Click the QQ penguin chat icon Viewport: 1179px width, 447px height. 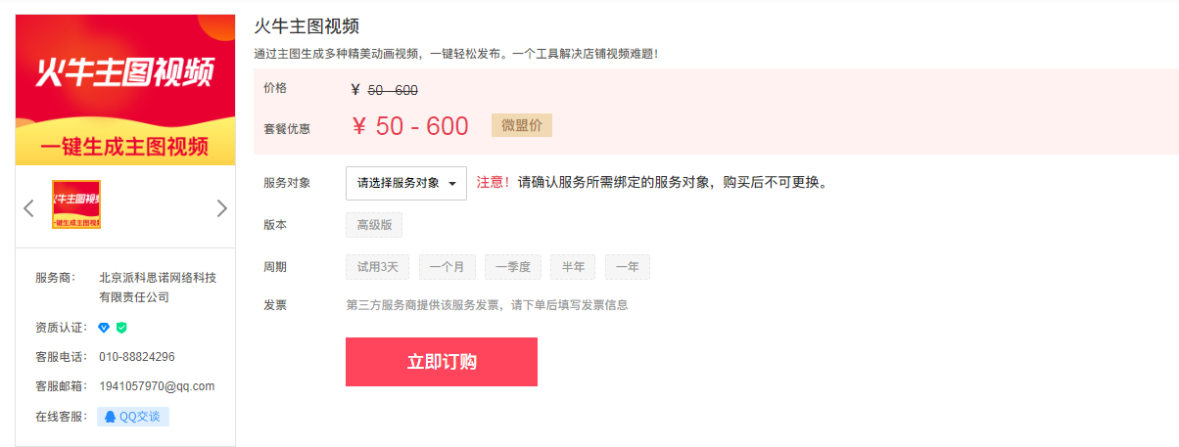pos(110,417)
